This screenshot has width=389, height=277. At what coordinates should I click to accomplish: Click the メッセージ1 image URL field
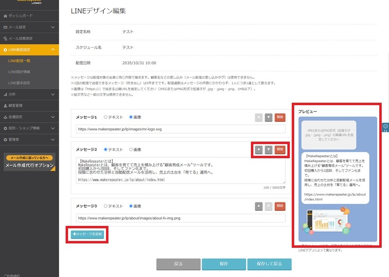(180, 129)
